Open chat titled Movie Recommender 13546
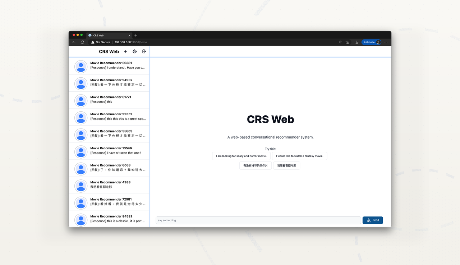 coord(111,148)
